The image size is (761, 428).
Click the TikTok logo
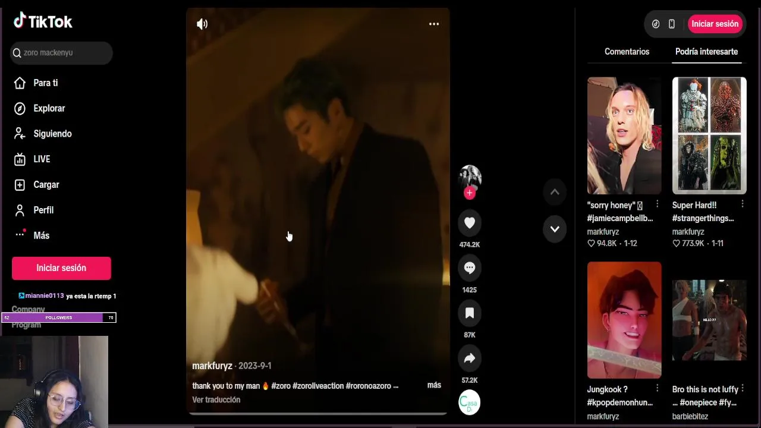coord(43,21)
